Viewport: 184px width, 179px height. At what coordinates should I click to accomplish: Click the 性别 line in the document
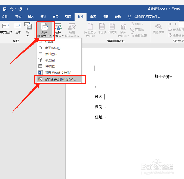[x=99, y=107]
